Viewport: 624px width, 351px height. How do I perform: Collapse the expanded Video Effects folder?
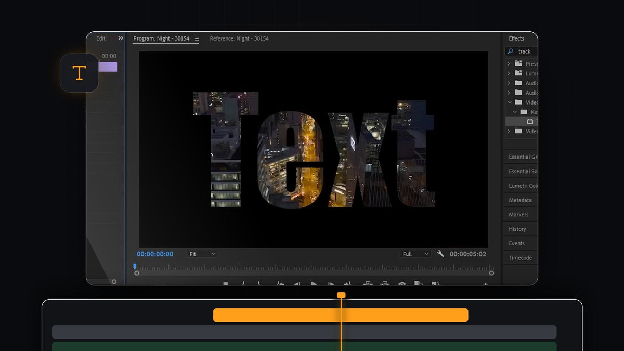click(x=509, y=102)
